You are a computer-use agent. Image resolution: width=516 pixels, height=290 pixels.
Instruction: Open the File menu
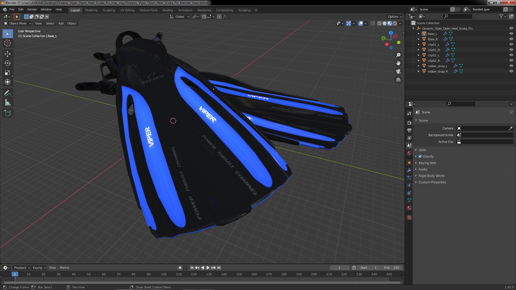[x=12, y=9]
